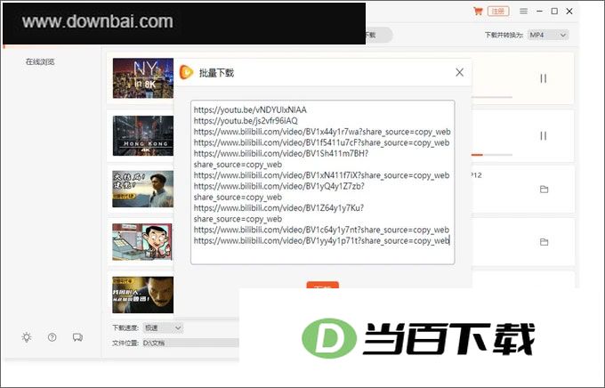Click inside the batch URL text box
This screenshot has width=605, height=388.
[x=323, y=182]
